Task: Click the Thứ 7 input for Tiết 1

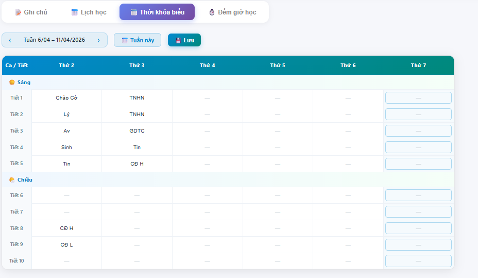Action: (x=418, y=98)
